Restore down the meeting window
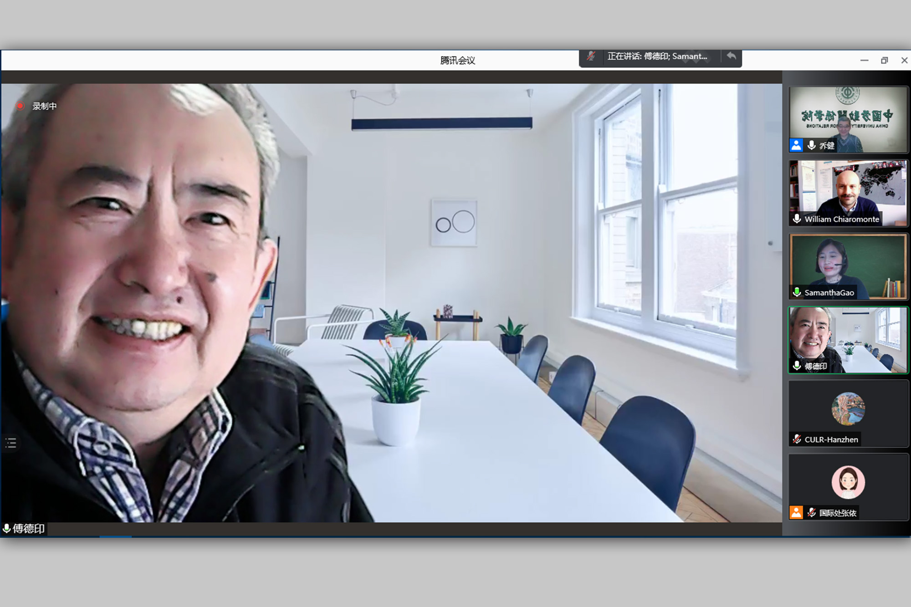The width and height of the screenshot is (911, 607). [884, 61]
